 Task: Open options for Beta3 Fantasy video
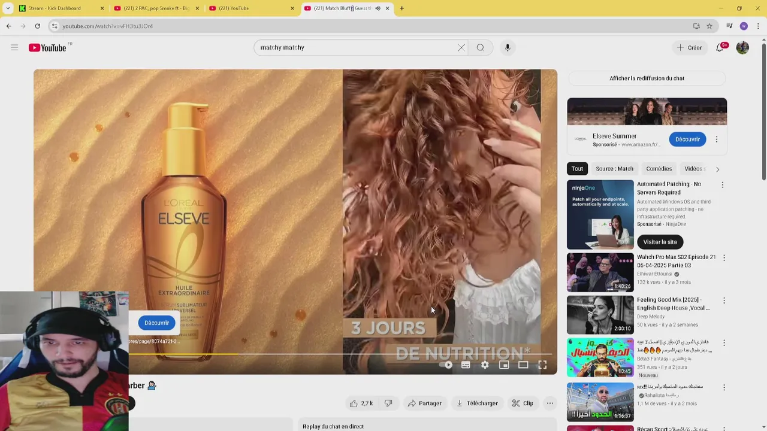coord(724,343)
